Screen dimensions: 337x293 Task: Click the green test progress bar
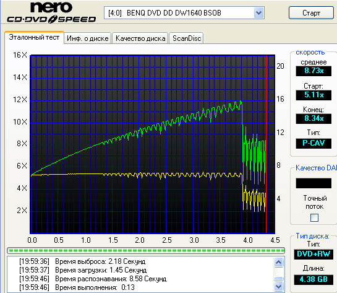coord(146,250)
